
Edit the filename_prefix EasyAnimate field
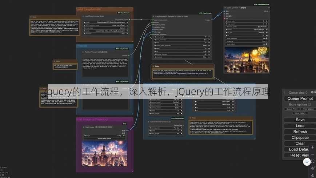(247, 27)
